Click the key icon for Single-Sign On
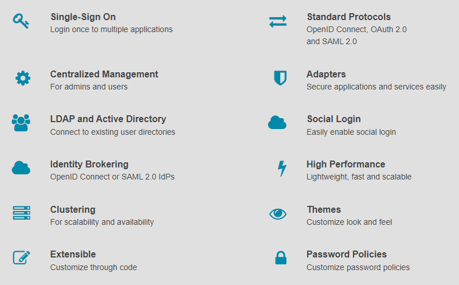Viewport: 459px width, 285px height. (x=21, y=21)
